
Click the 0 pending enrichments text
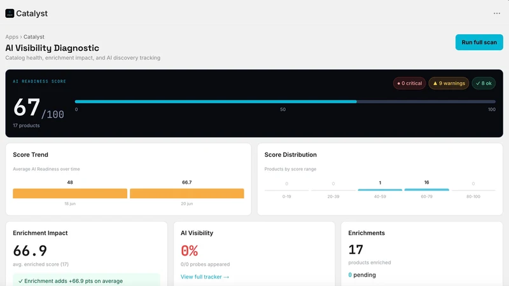coord(362,275)
